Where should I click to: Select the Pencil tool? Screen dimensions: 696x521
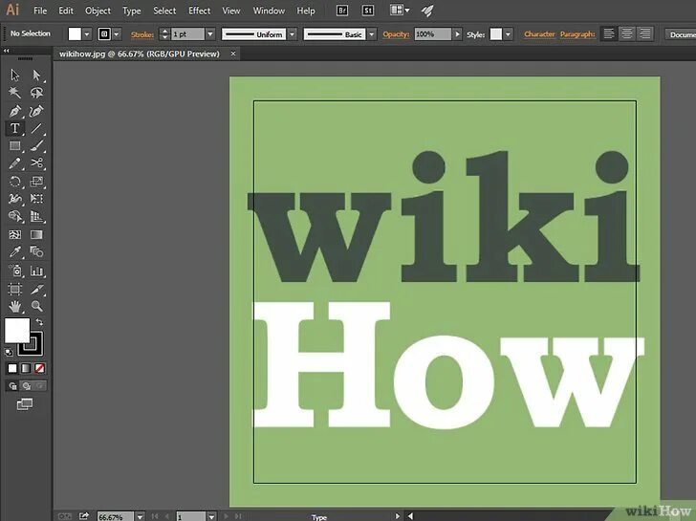point(14,163)
